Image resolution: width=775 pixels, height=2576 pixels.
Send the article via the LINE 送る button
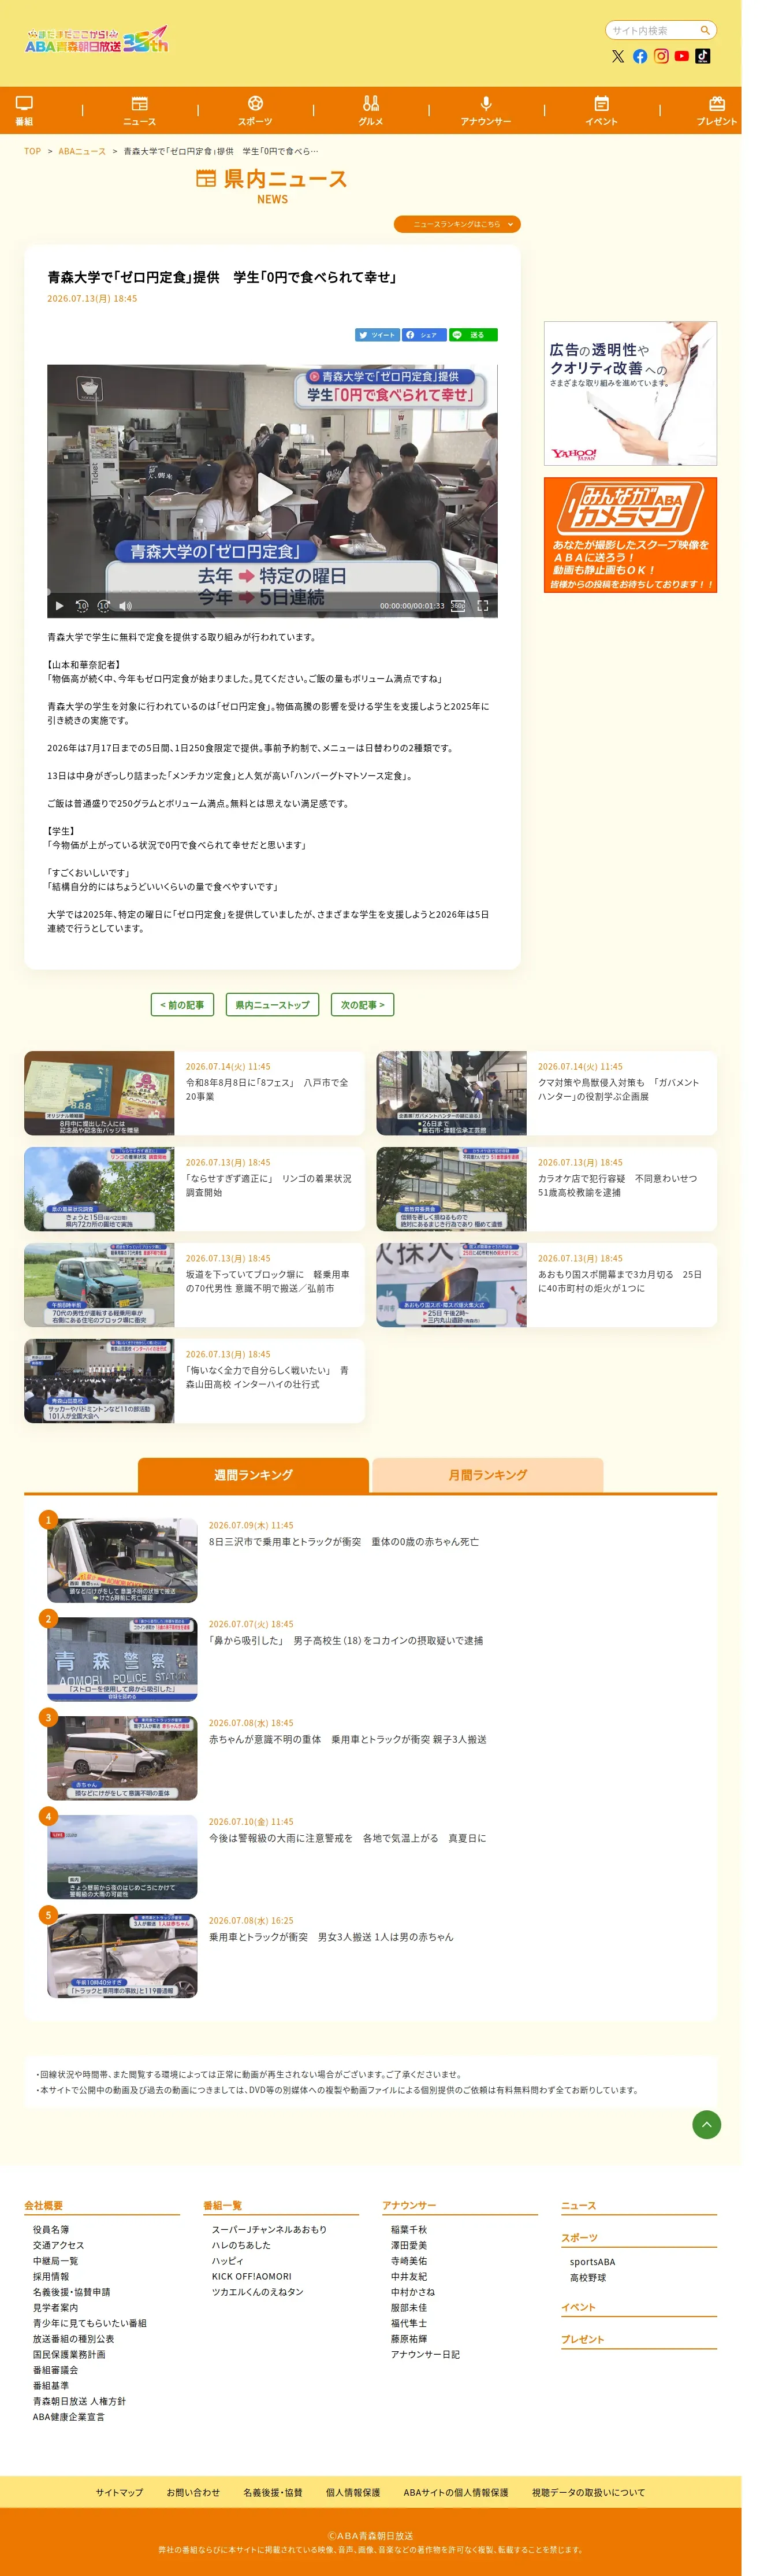[473, 335]
